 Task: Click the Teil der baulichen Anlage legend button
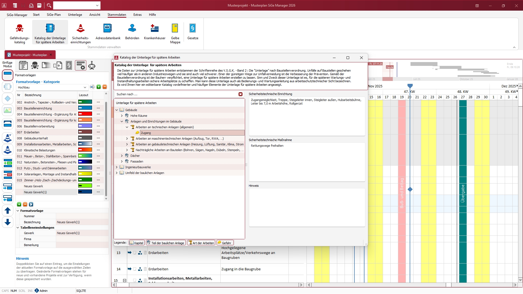[x=166, y=243]
